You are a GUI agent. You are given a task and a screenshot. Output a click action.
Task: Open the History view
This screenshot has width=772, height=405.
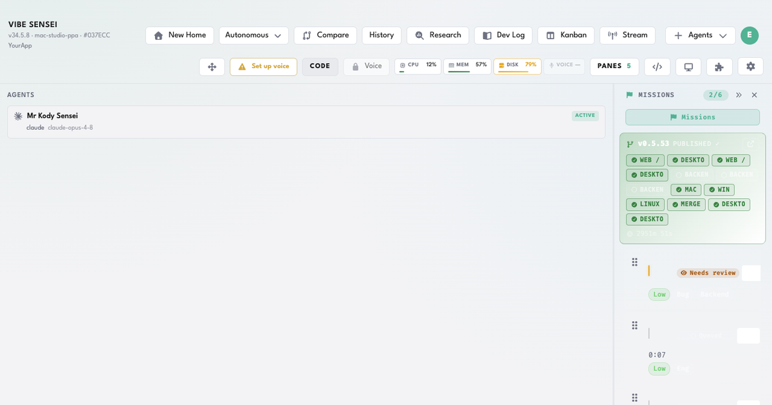[x=381, y=35]
